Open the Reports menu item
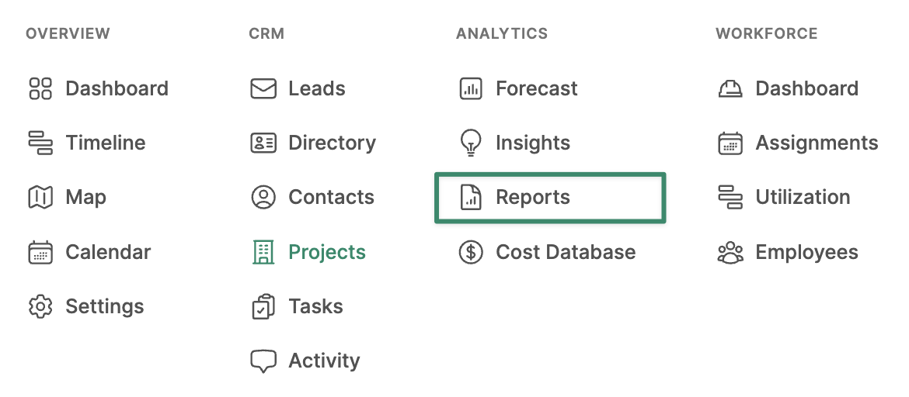 pos(550,198)
